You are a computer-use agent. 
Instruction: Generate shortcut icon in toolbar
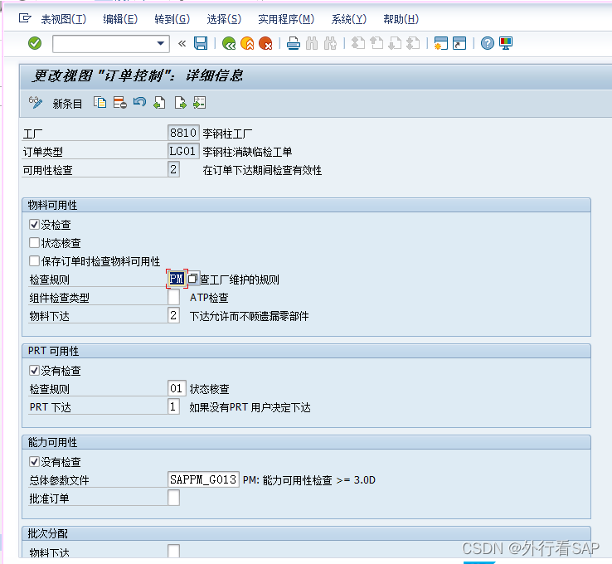pyautogui.click(x=459, y=43)
